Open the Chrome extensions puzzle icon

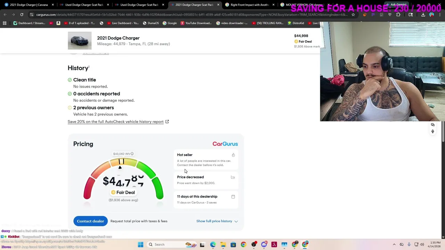[x=398, y=15]
